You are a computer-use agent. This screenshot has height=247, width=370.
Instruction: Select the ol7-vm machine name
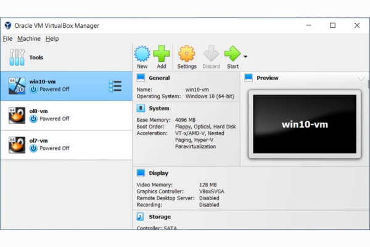[x=38, y=141]
